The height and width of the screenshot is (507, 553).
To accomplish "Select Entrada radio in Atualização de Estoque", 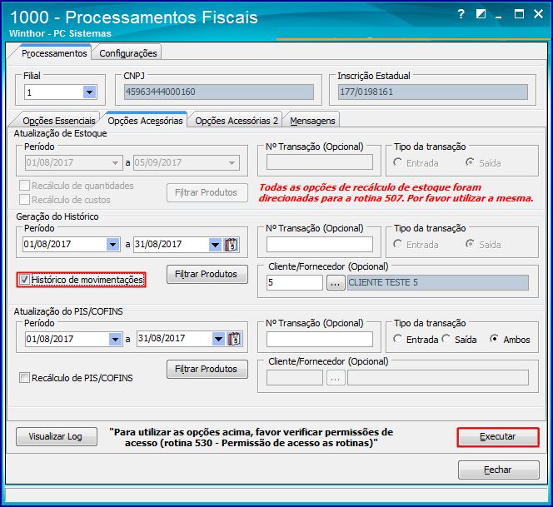I will coord(398,163).
